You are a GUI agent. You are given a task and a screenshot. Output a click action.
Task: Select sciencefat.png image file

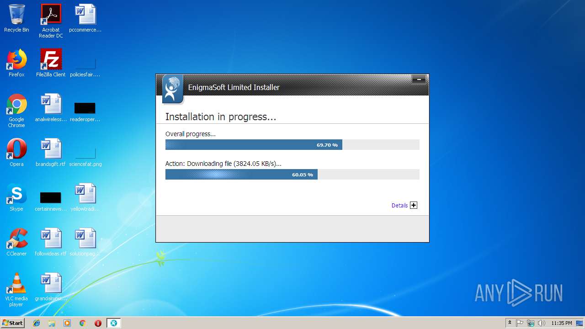85,157
